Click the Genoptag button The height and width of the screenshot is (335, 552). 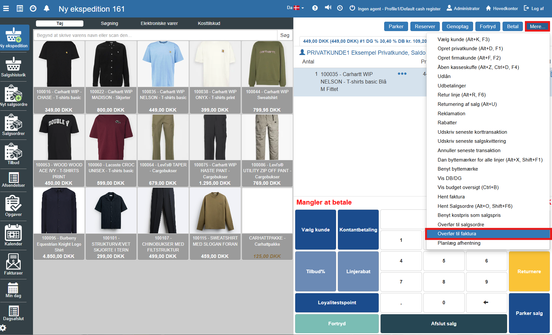(x=457, y=27)
